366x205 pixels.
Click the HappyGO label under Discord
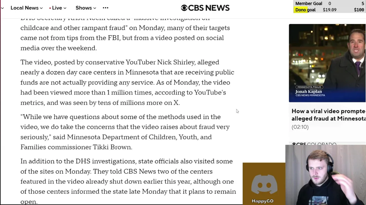(x=262, y=201)
